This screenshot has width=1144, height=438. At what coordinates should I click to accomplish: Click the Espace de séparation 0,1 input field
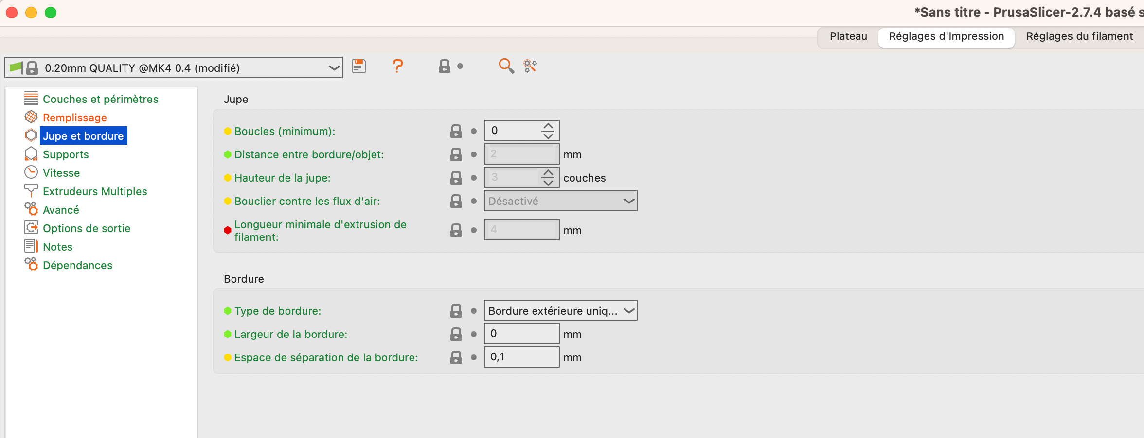[521, 357]
